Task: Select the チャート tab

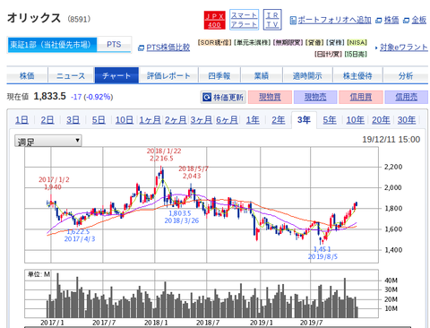Action: 116,75
